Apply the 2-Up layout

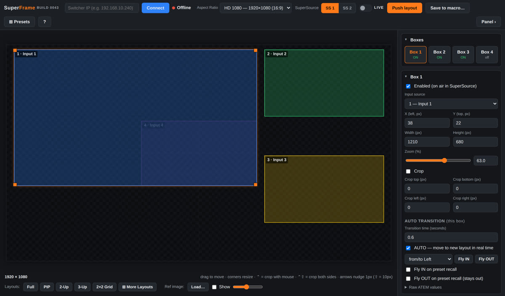[64, 287]
